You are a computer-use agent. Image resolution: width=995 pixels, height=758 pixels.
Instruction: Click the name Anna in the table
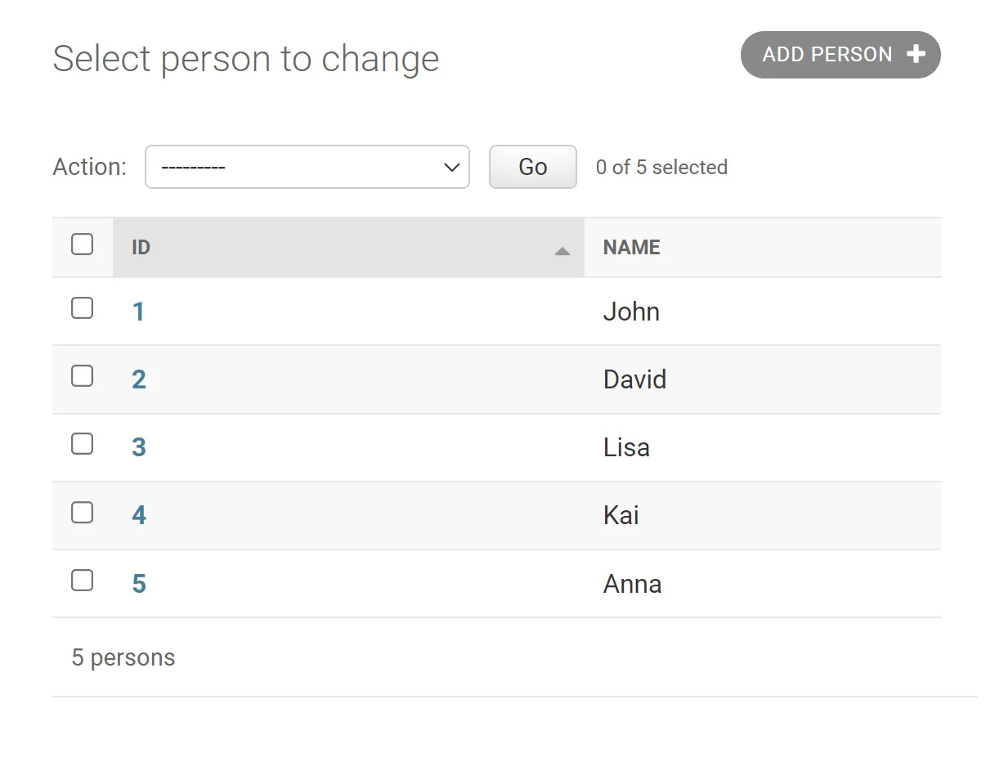pyautogui.click(x=632, y=584)
